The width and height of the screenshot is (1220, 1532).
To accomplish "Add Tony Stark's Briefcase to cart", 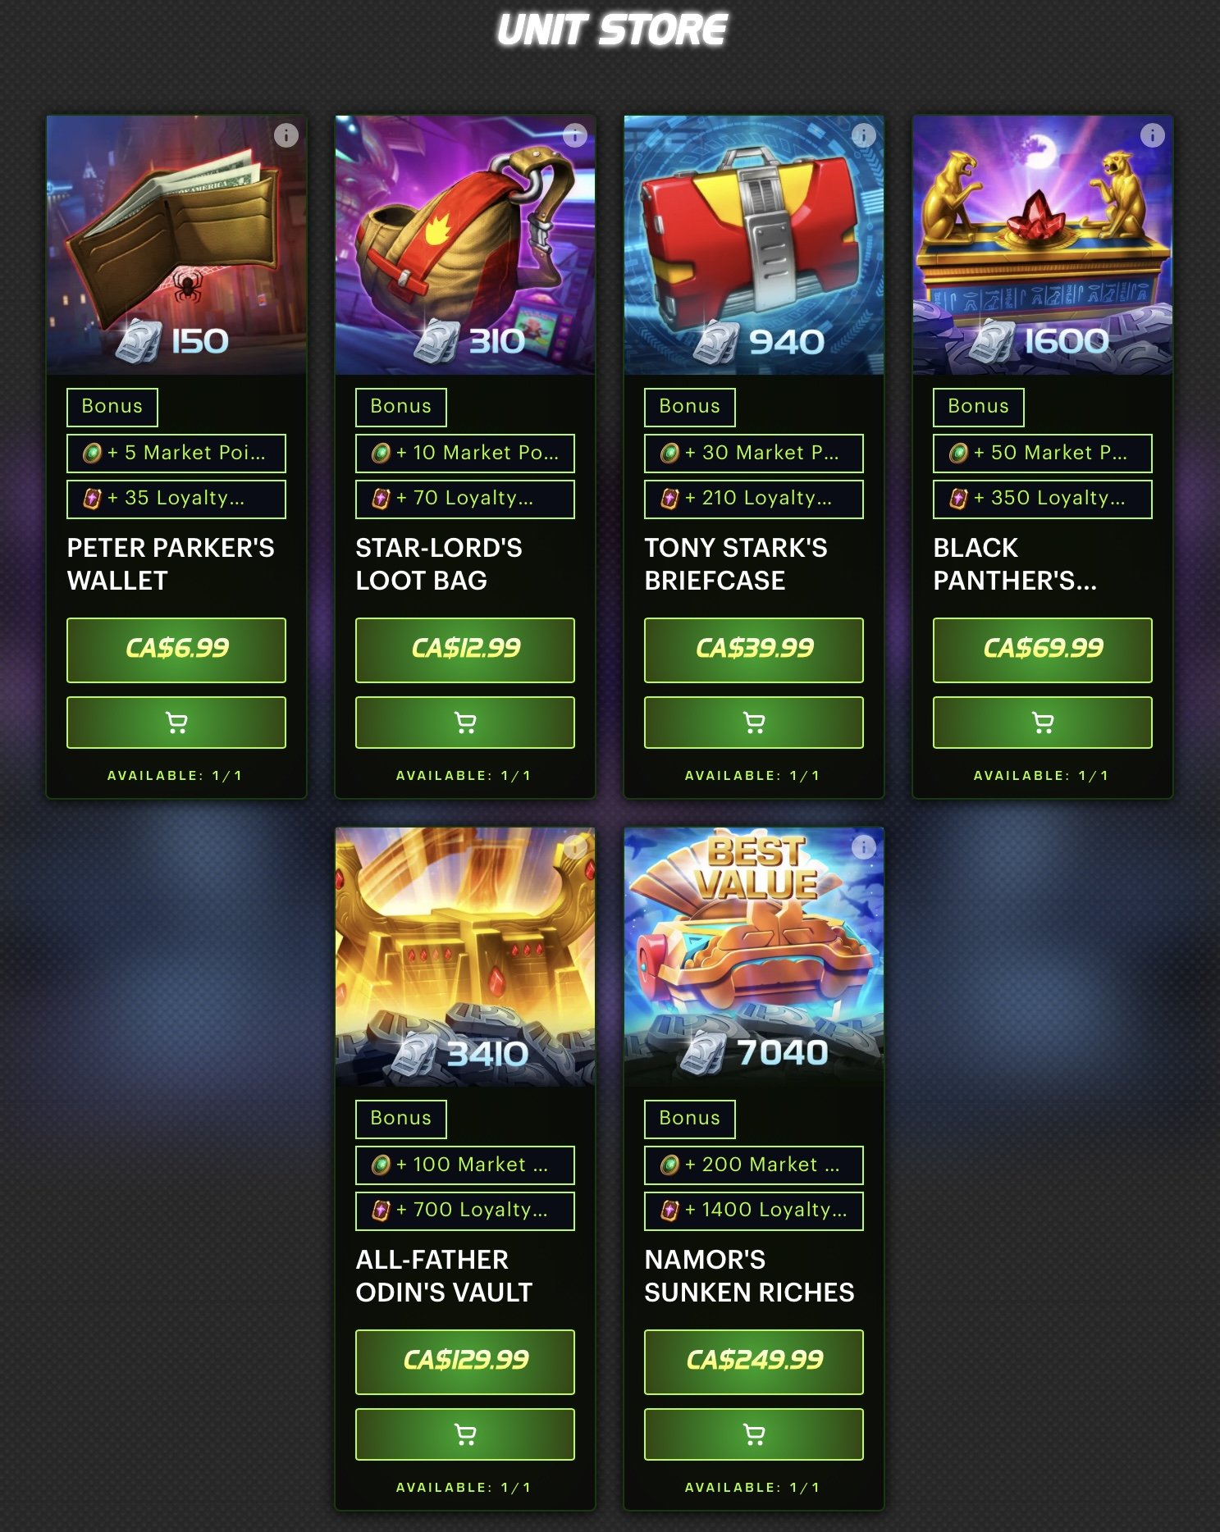I will [x=754, y=723].
